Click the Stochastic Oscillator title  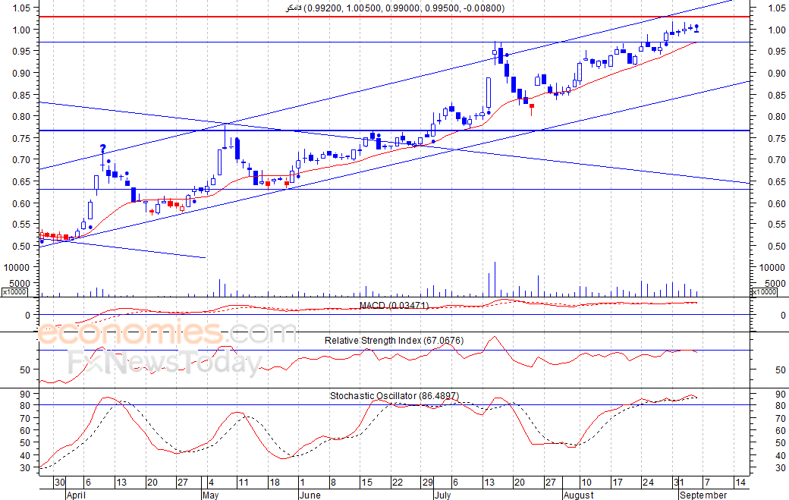point(394,396)
